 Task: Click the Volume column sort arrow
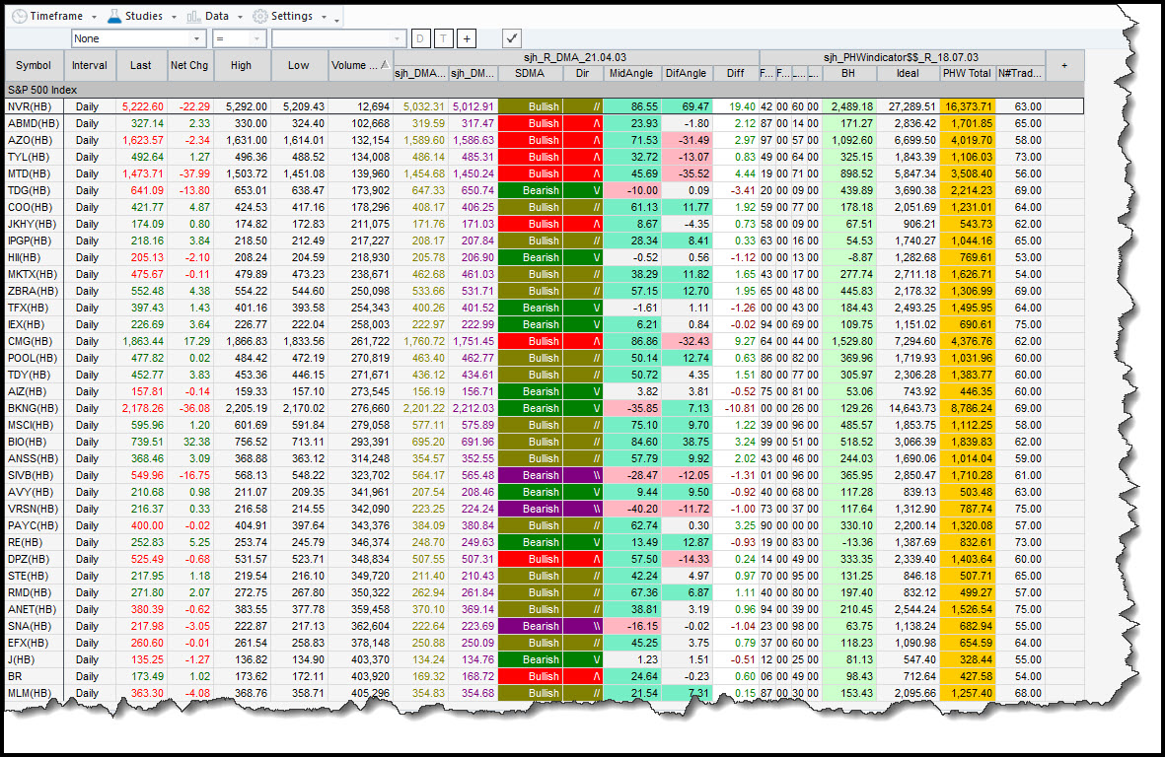tap(385, 65)
